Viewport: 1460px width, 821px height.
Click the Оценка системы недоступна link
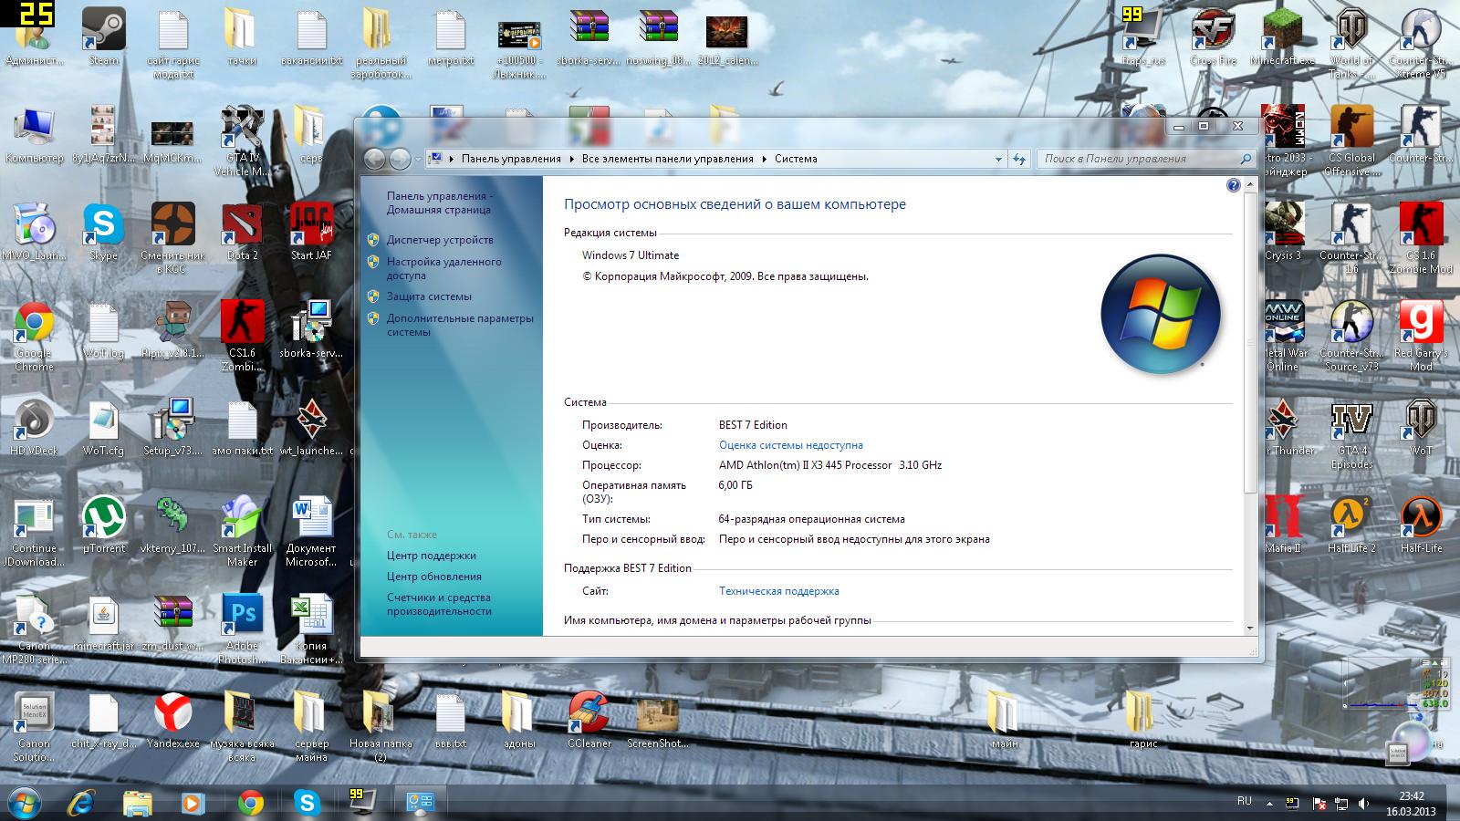pos(790,445)
